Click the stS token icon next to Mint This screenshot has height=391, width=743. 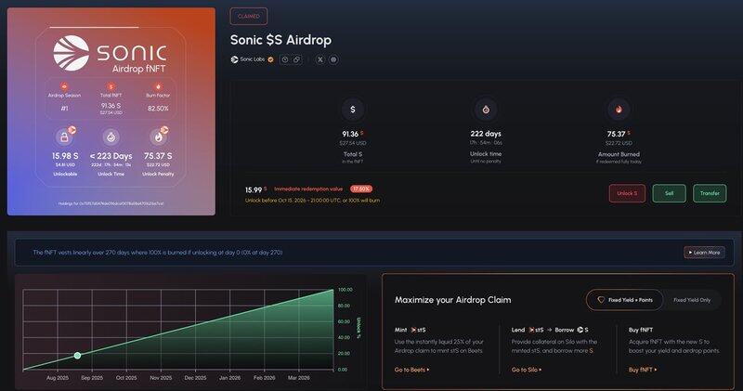(x=413, y=330)
